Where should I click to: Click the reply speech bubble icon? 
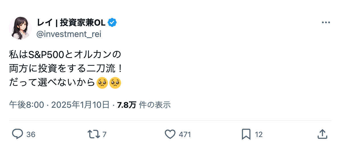pyautogui.click(x=17, y=134)
